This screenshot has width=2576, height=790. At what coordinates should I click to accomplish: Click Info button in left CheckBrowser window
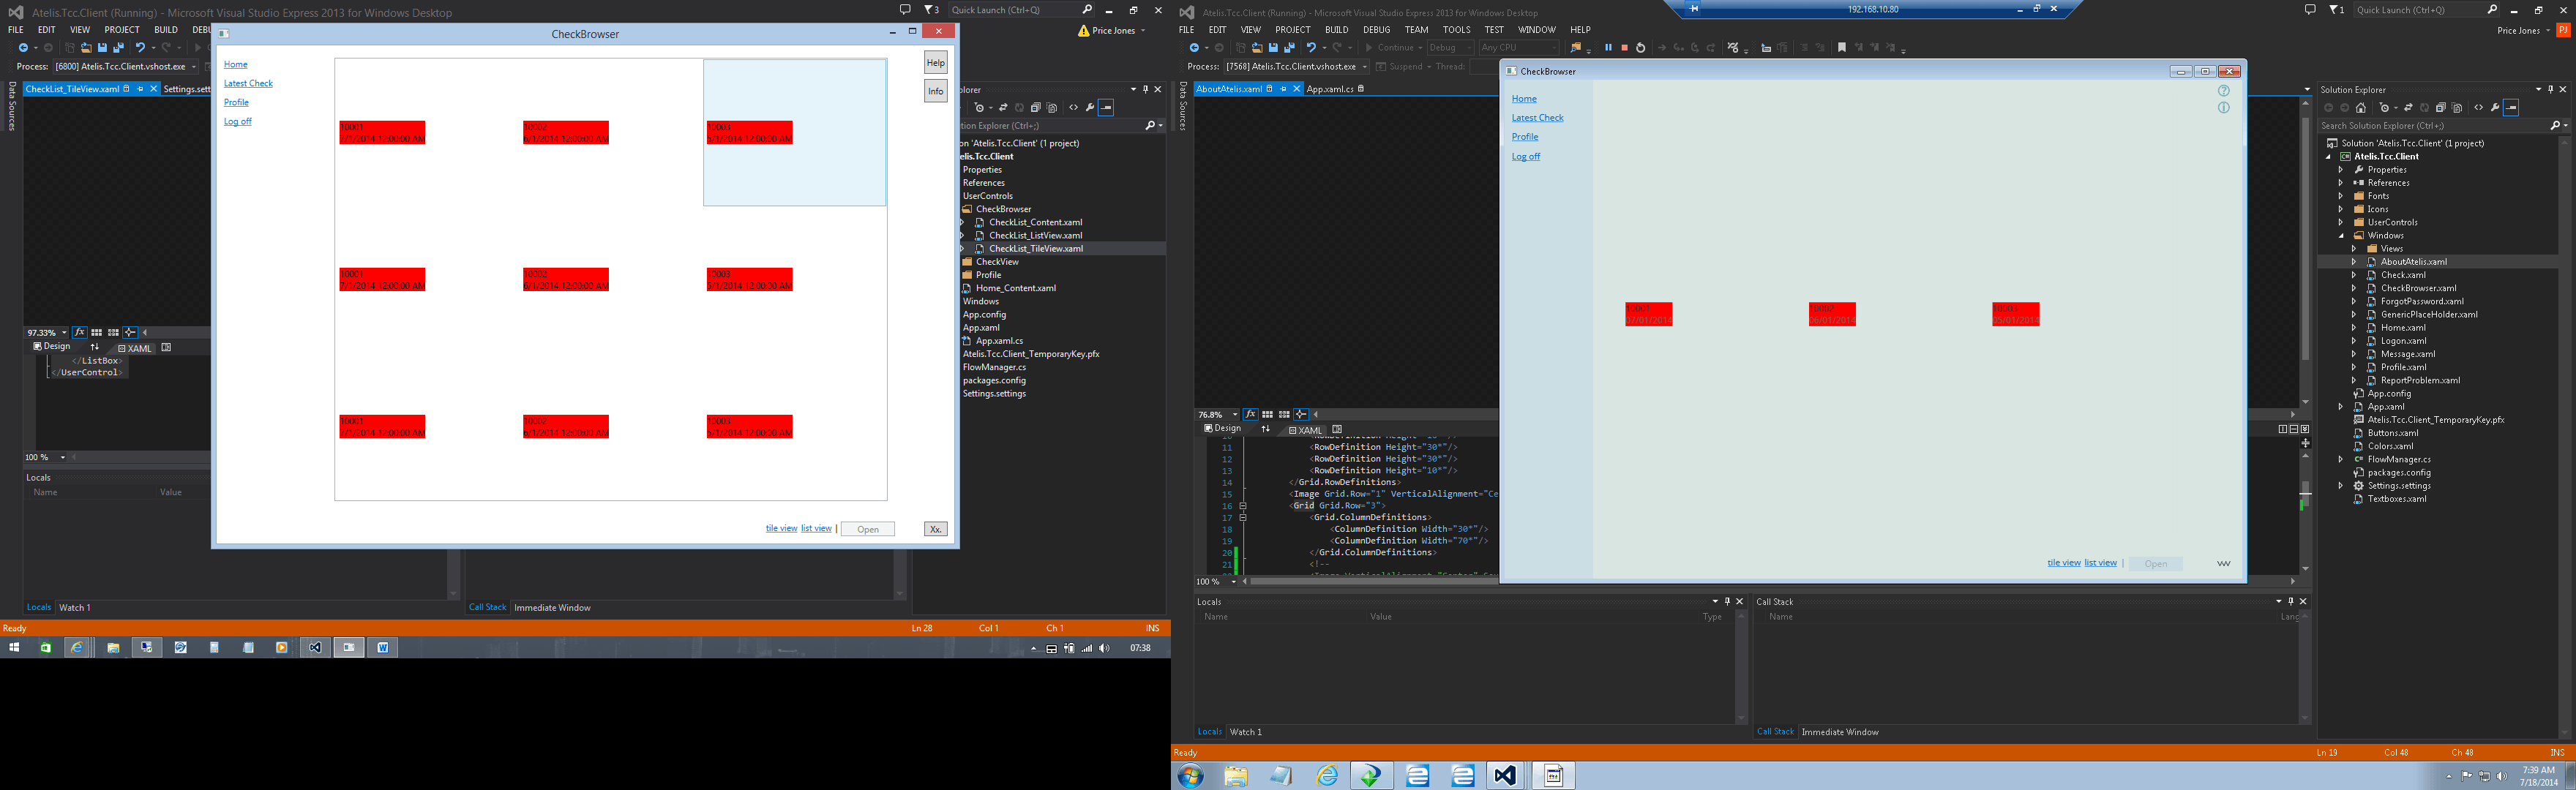click(935, 91)
